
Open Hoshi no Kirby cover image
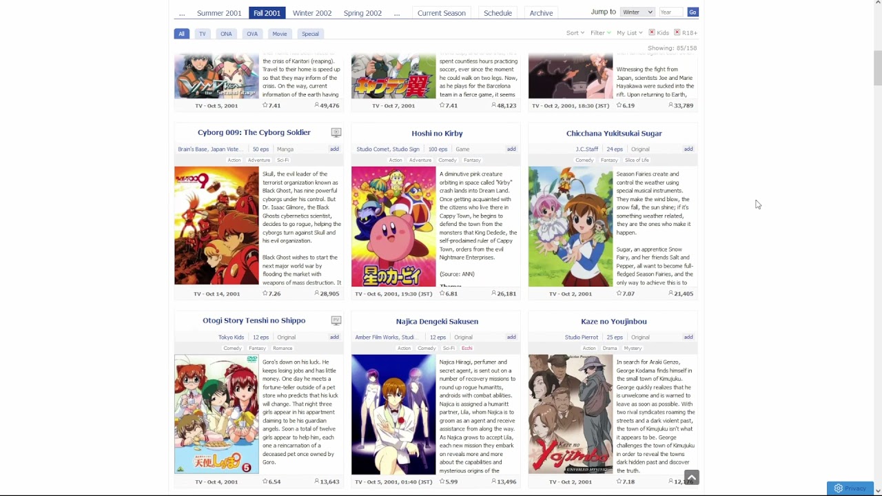pos(393,226)
